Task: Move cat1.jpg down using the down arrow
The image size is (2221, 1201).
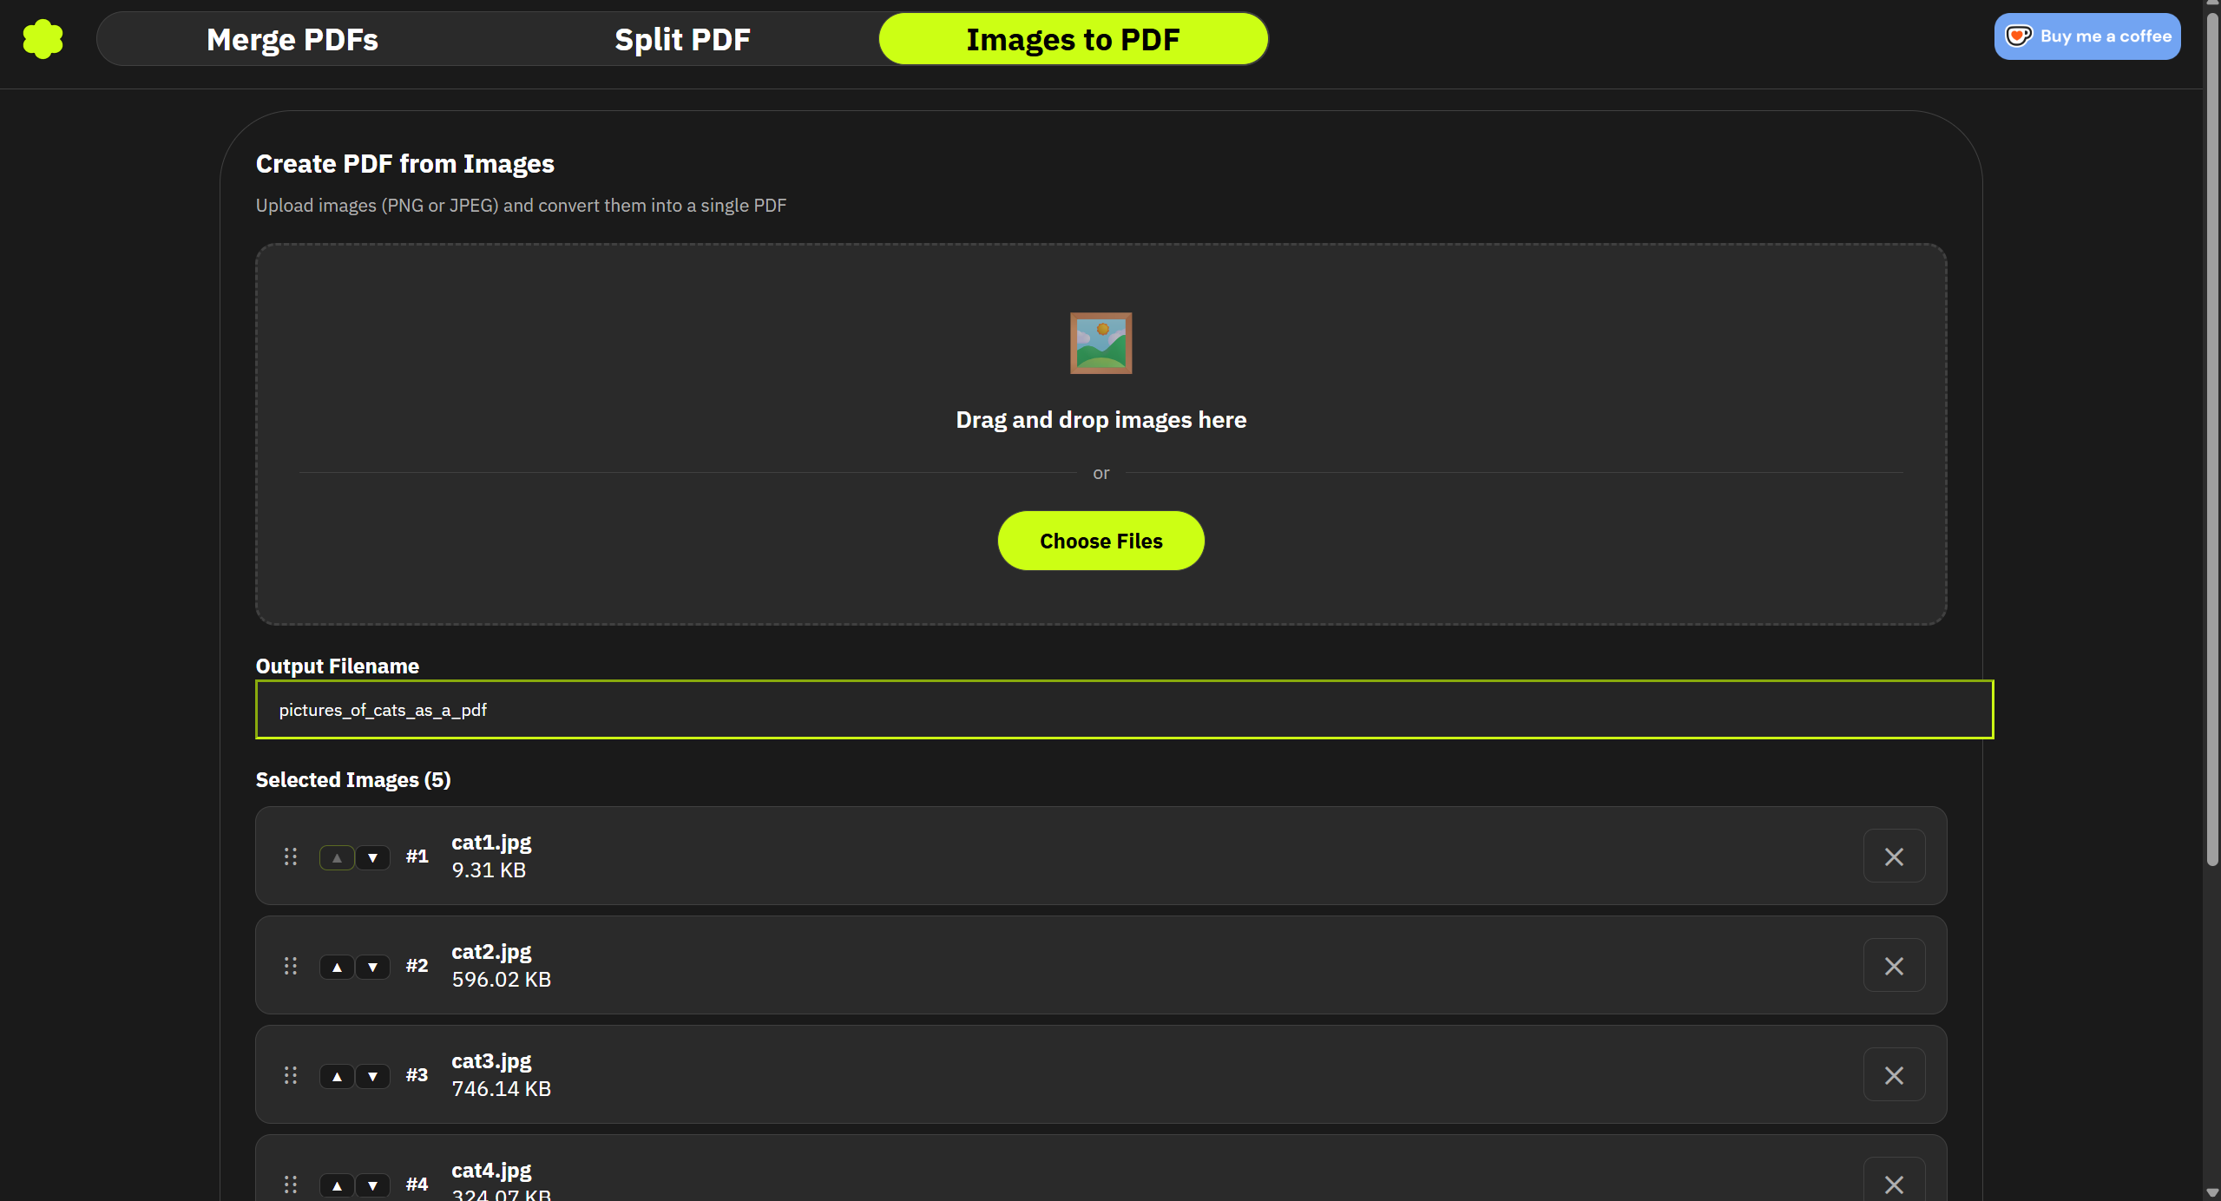Action: pyautogui.click(x=373, y=856)
